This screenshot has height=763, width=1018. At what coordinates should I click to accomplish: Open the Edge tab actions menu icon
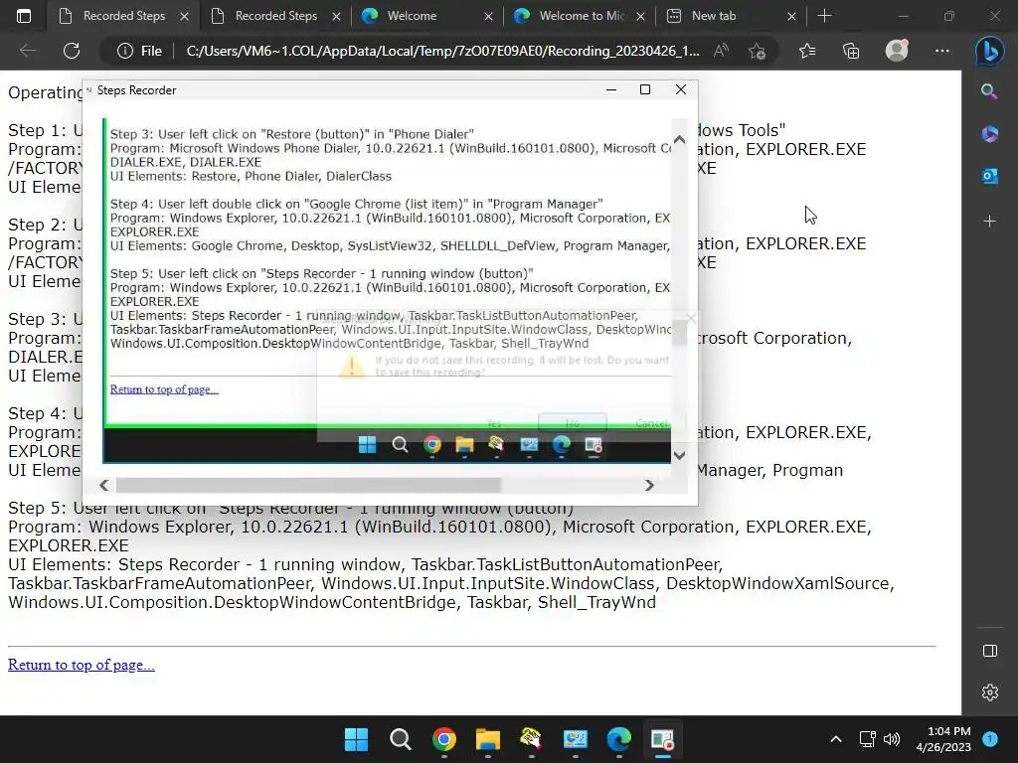point(24,16)
